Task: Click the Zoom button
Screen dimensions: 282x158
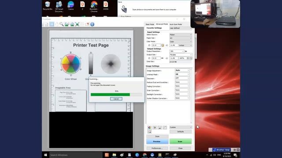Action: (157, 136)
